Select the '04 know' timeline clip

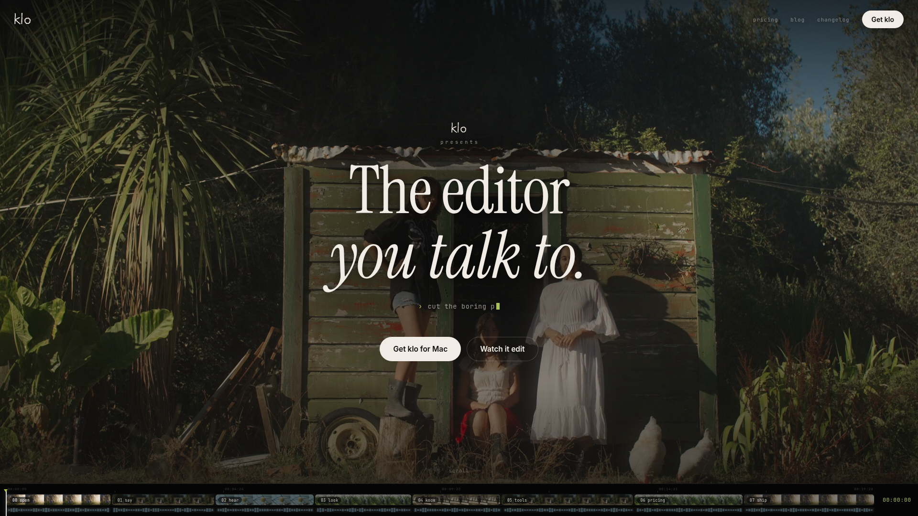457,500
